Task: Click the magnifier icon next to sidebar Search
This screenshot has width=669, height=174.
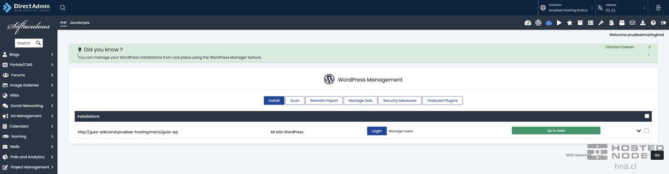Action: pos(38,43)
